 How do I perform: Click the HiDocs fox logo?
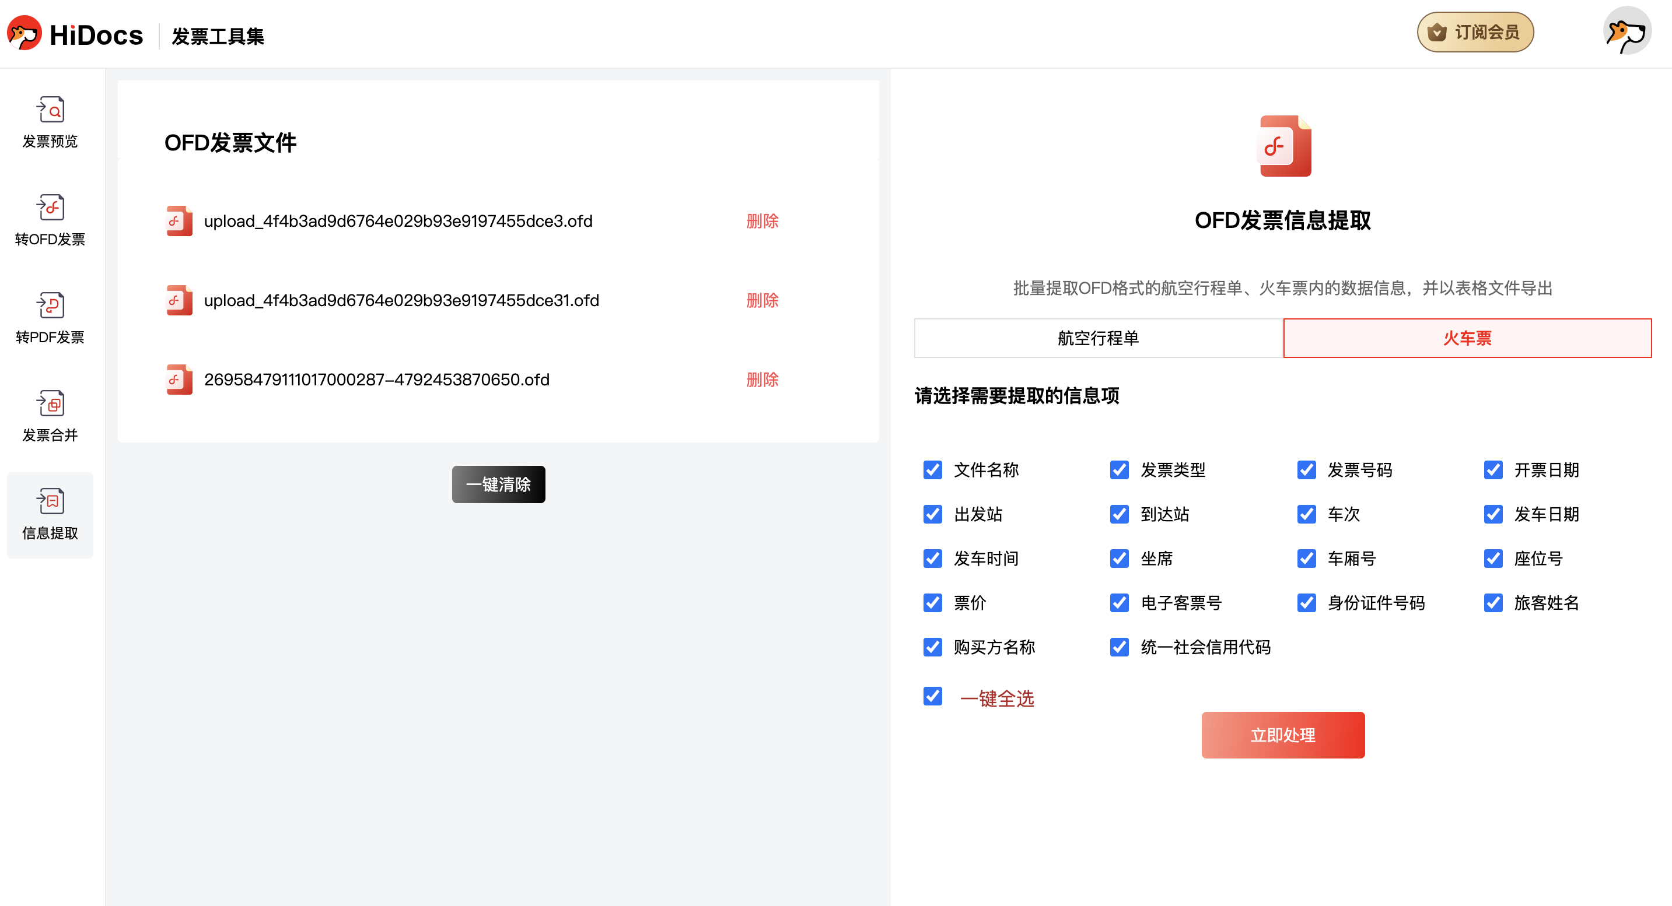tap(25, 34)
